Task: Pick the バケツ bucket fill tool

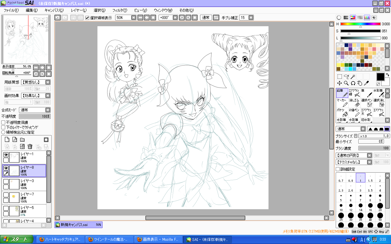Action: tap(342, 113)
